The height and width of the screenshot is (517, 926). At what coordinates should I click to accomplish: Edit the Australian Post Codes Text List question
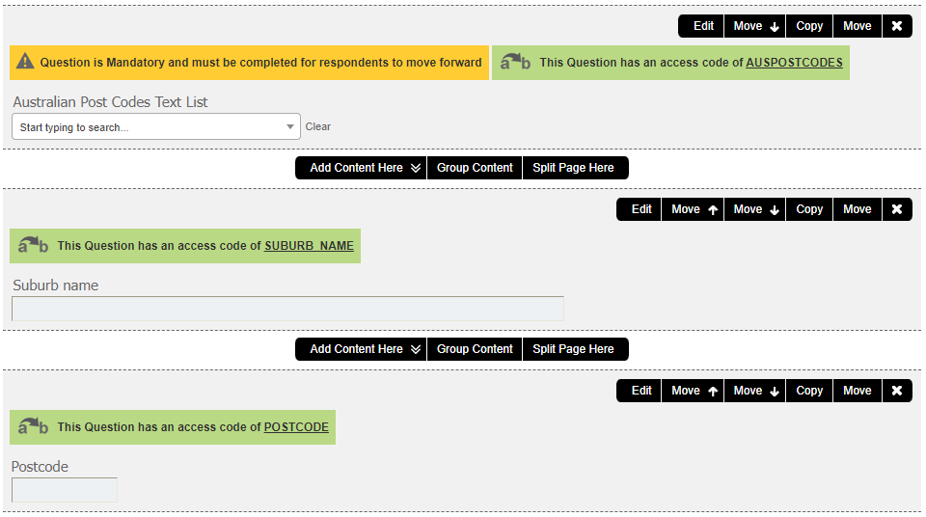click(x=701, y=26)
